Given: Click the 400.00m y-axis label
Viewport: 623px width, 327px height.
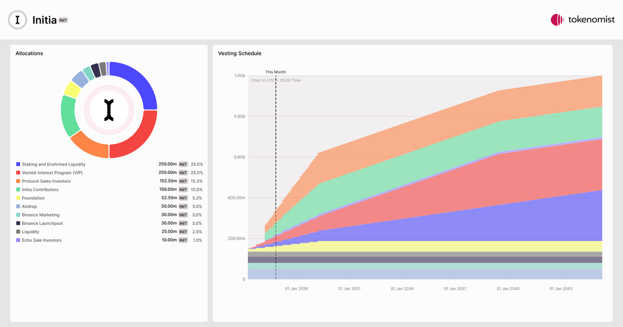Looking at the screenshot, I should (237, 198).
